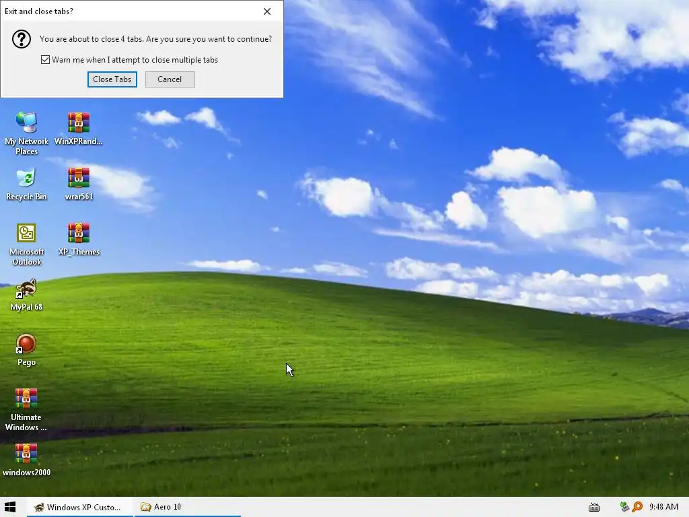
Task: Select the WinXPRand archive icon
Action: (x=79, y=129)
